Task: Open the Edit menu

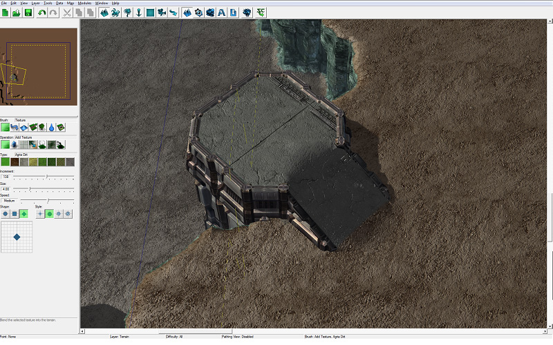Action: pyautogui.click(x=13, y=3)
